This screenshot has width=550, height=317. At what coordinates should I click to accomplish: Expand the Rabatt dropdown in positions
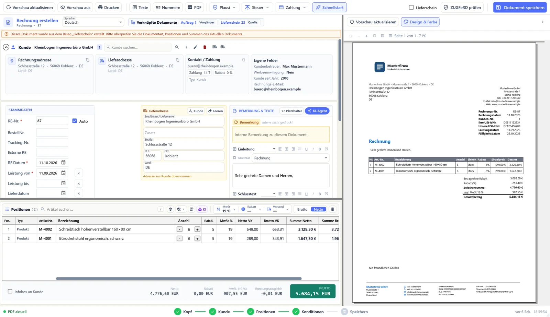pos(251,209)
